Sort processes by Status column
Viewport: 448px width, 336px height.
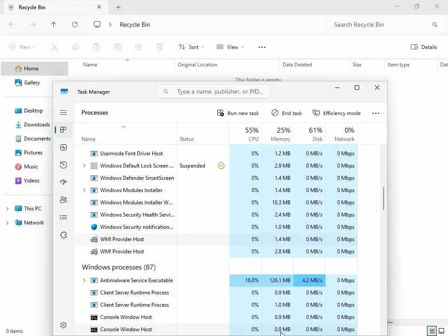[203, 134]
